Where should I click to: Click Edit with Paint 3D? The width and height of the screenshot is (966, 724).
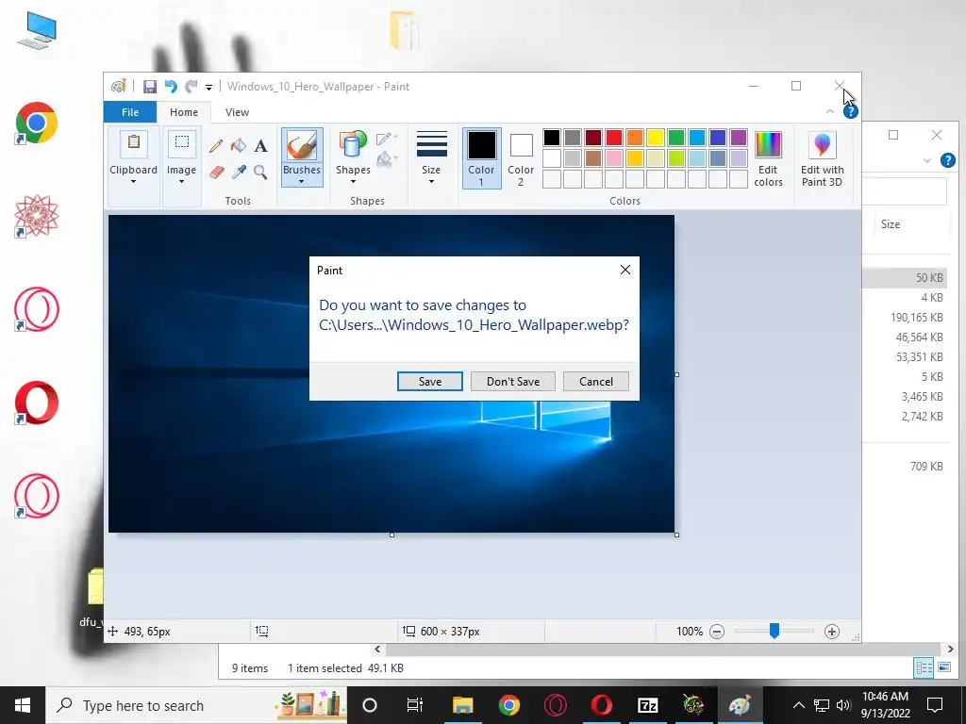point(822,158)
